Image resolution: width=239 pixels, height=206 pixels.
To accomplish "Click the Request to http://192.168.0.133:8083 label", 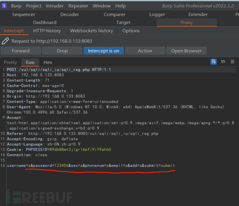I will (52, 41).
